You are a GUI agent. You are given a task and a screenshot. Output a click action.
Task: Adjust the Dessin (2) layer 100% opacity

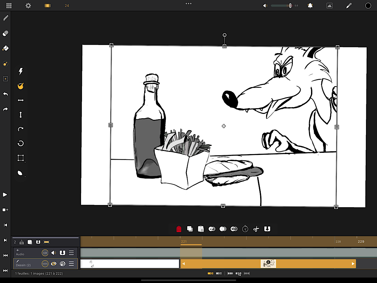(45, 264)
